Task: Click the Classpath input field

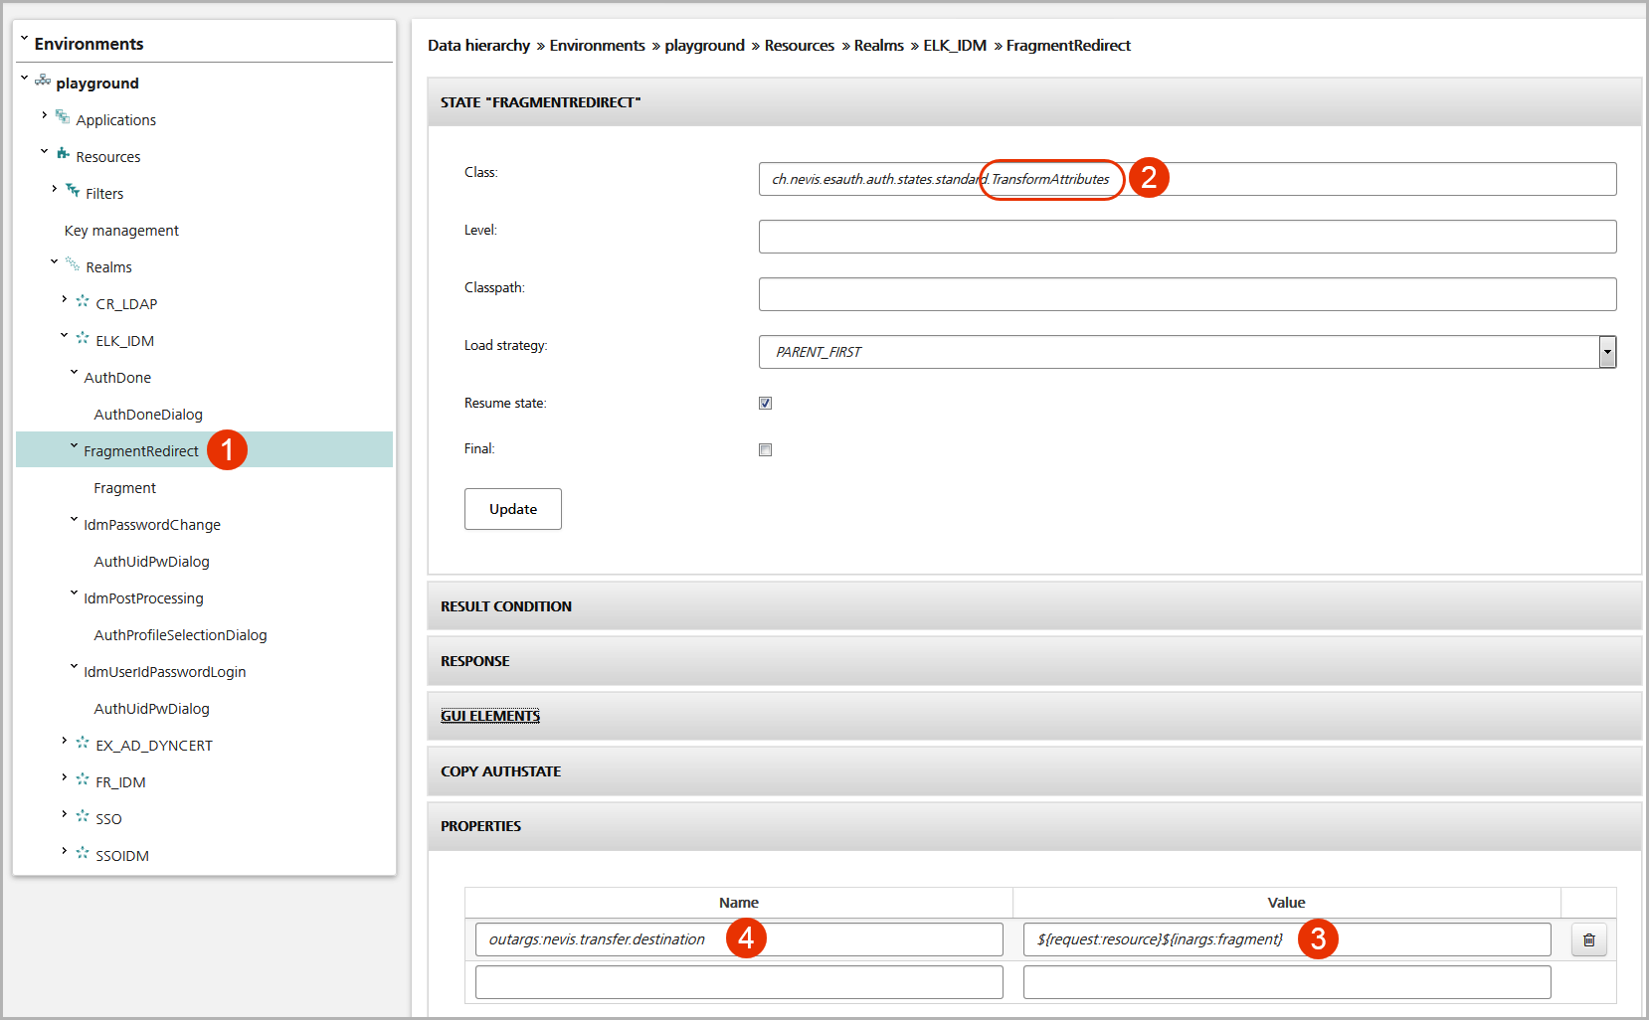Action: click(x=1188, y=294)
